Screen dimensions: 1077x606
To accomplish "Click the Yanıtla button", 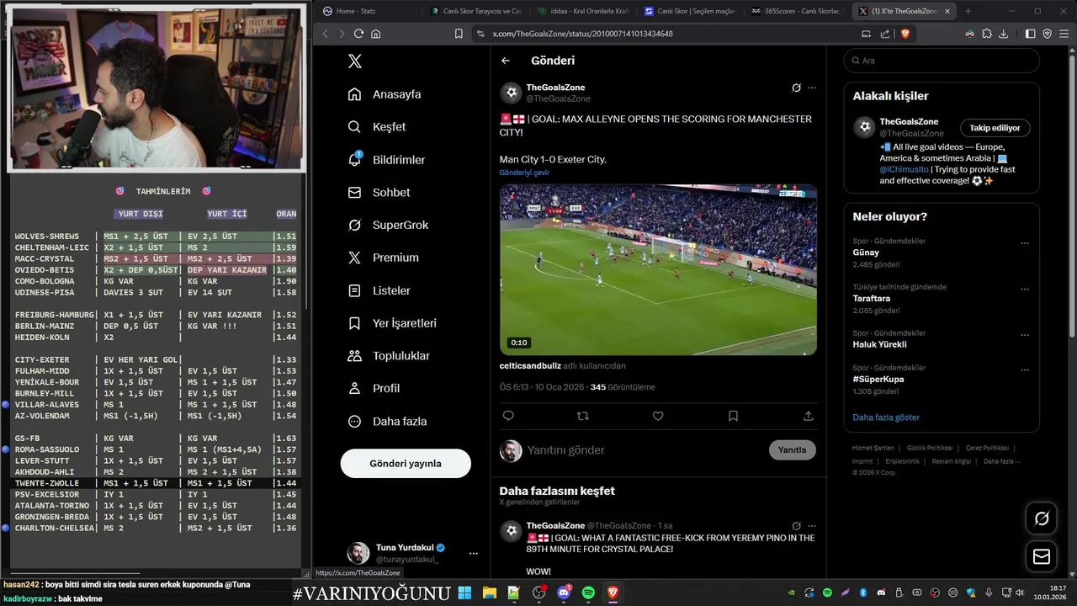I will pos(793,450).
